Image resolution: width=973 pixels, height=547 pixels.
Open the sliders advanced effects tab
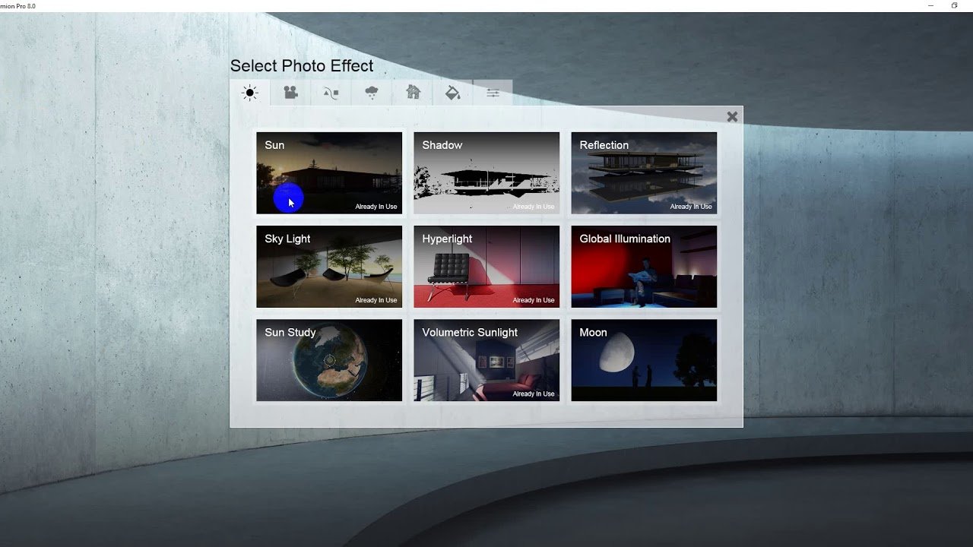[x=493, y=93]
